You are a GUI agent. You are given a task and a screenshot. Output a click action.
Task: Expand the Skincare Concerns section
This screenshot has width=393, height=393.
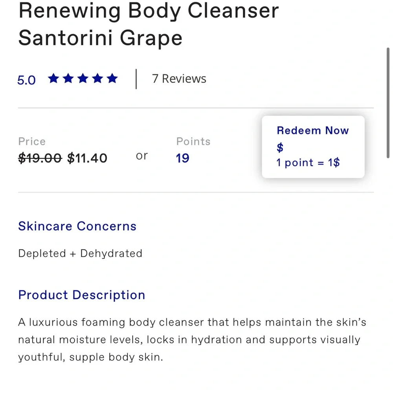(x=77, y=226)
